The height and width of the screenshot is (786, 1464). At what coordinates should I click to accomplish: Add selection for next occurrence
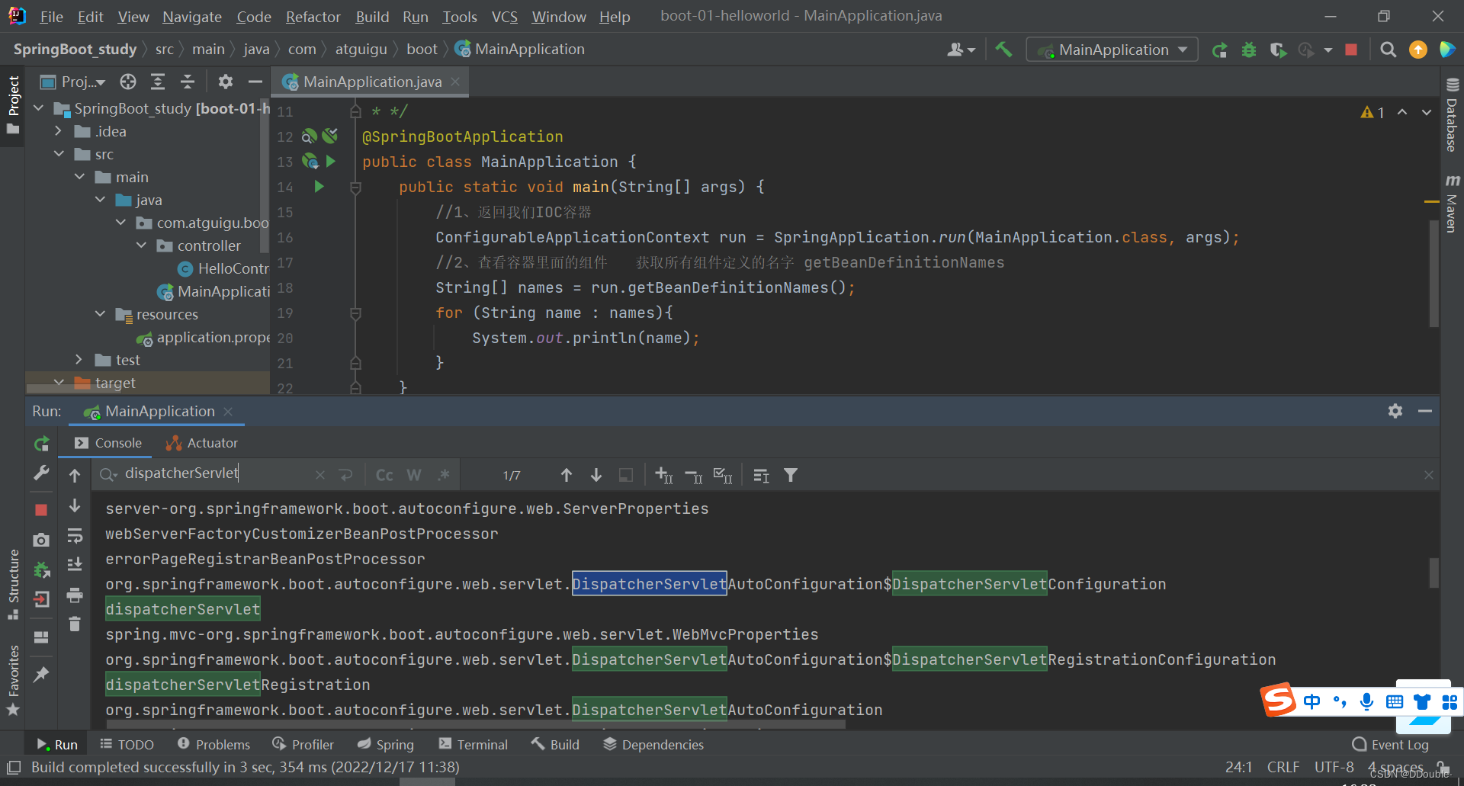(x=663, y=475)
